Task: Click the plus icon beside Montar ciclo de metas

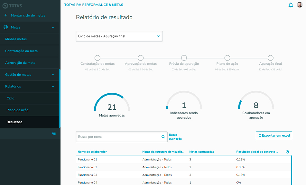Action: click(x=6, y=15)
